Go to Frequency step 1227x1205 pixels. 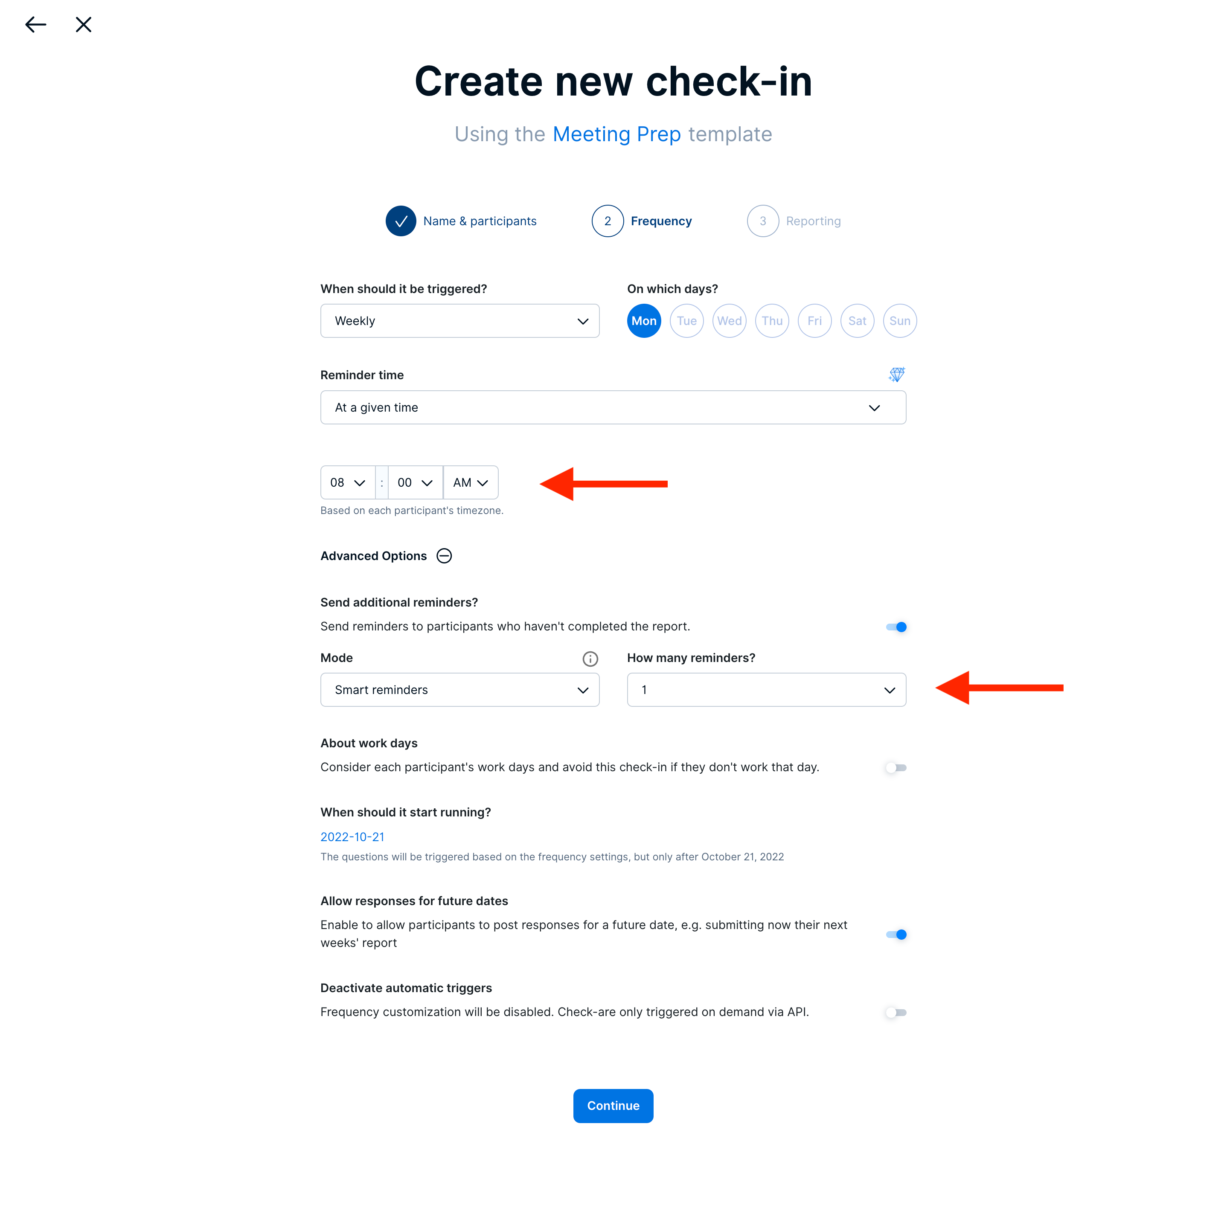[641, 221]
